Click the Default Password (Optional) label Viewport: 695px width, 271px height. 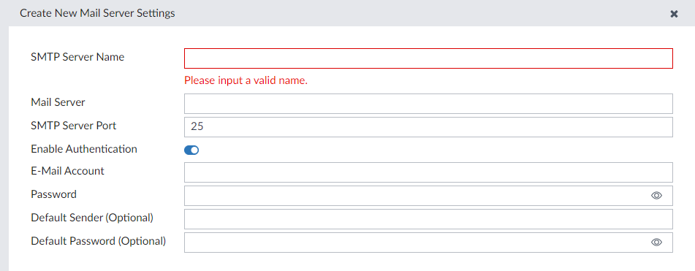coord(99,241)
